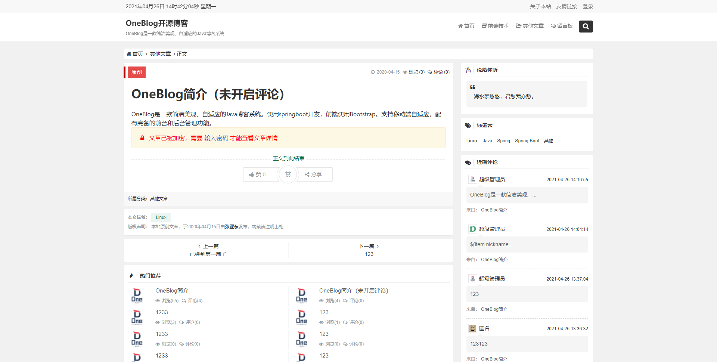
Task: Click the 分享 share icon
Action: 307,174
